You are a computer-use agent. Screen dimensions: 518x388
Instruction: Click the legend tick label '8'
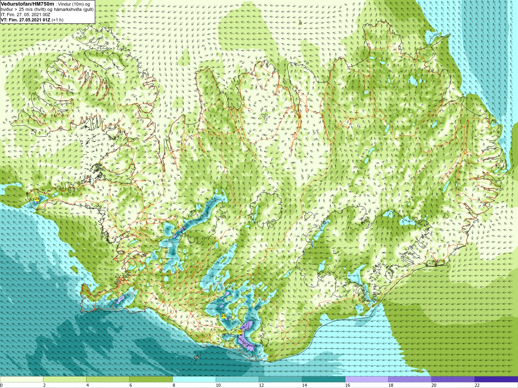[174, 385]
